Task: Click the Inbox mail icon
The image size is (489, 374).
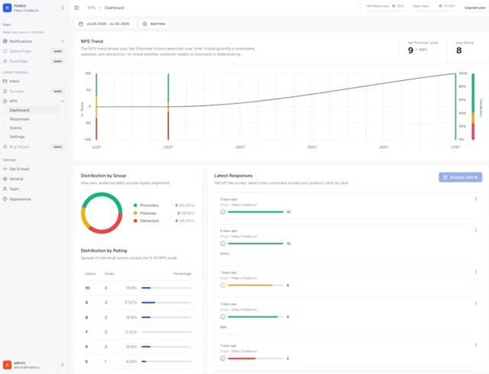Action: click(5, 81)
